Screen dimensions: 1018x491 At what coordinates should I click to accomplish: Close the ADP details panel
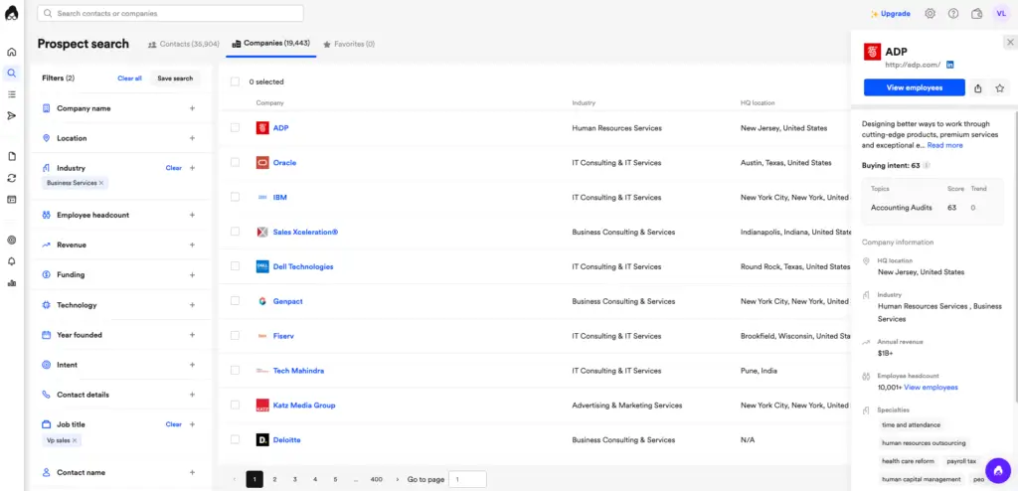(x=1010, y=42)
